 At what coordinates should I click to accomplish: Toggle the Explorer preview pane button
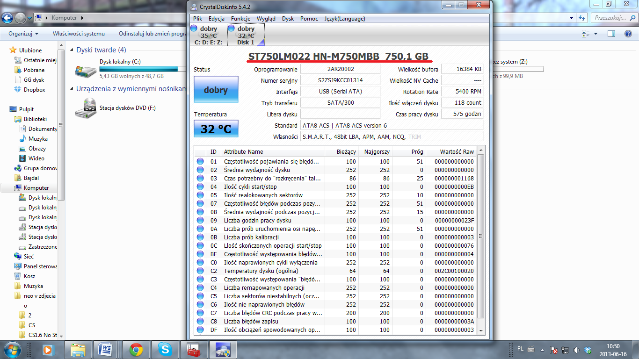click(x=611, y=34)
